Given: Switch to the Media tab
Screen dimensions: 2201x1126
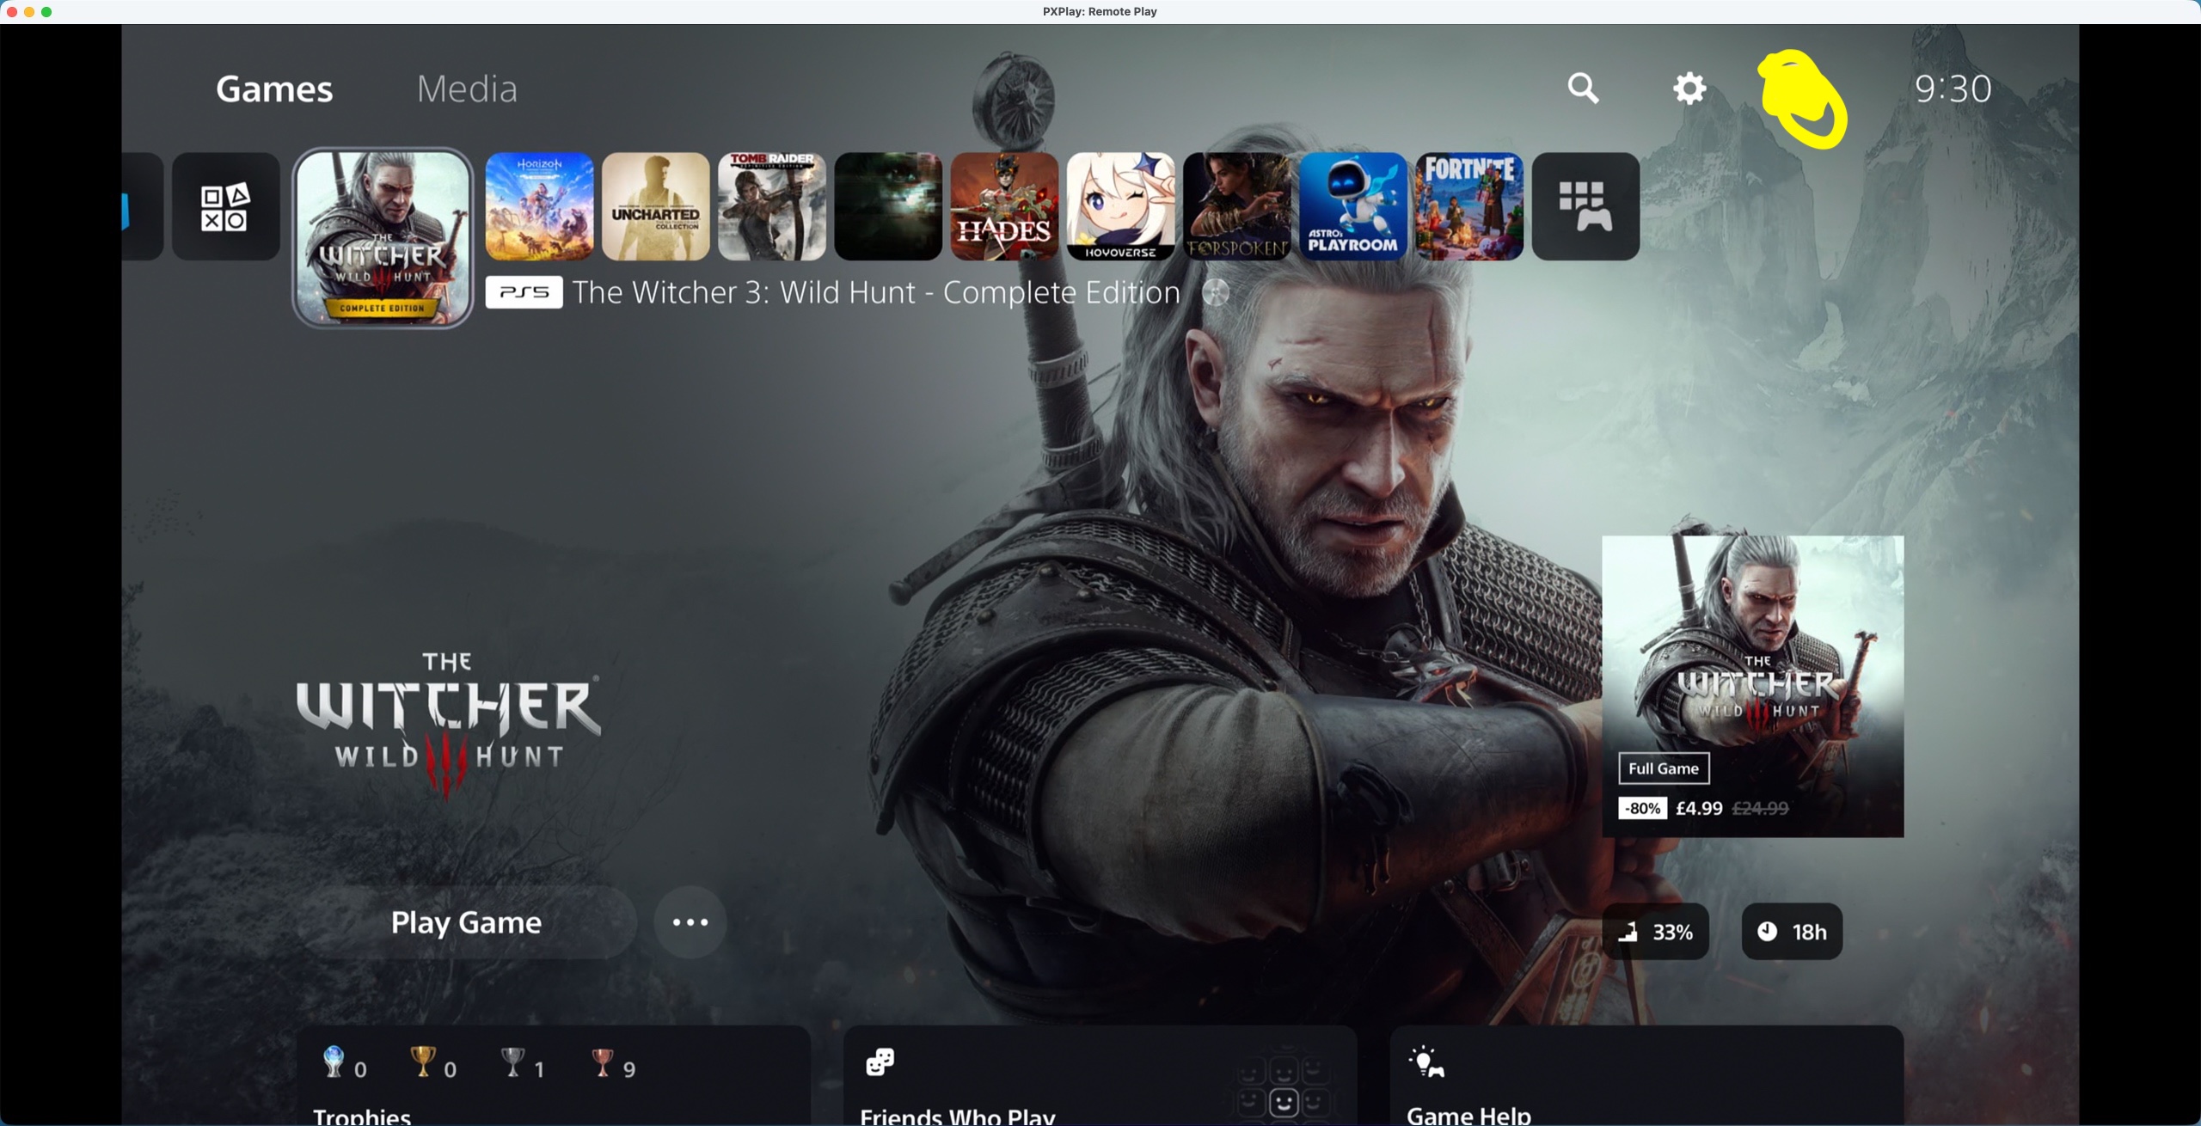Looking at the screenshot, I should (x=467, y=89).
